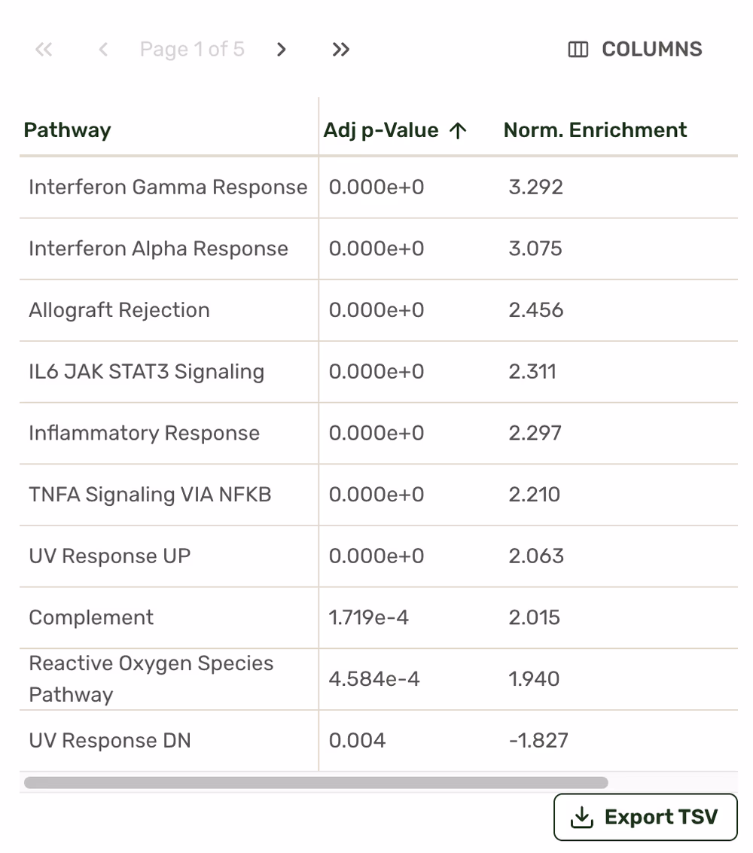Select the Interferon Gamma Response row

coord(168,187)
